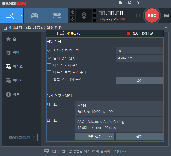Image resolution: width=171 pixels, height=156 pixels.
Task: Click the Bandicam logo
Action: (x=14, y=4)
